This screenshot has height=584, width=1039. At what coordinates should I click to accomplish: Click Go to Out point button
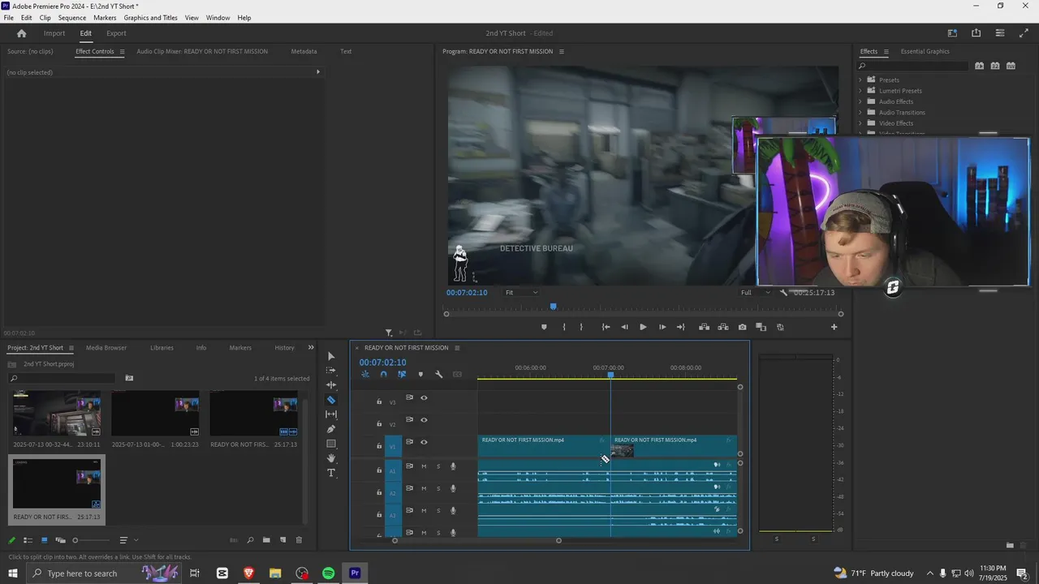pos(681,327)
